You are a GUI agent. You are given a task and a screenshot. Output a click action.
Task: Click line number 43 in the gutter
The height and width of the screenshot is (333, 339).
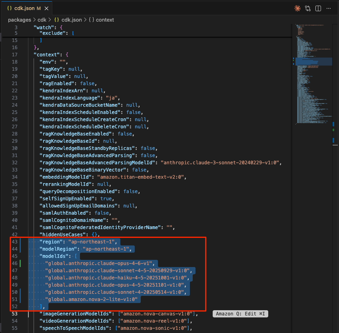pos(15,241)
